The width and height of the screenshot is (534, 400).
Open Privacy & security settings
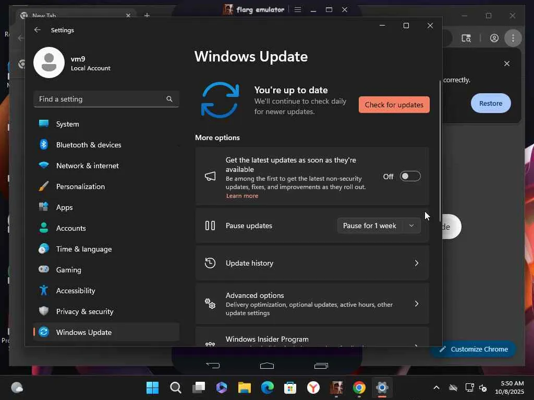106,311
